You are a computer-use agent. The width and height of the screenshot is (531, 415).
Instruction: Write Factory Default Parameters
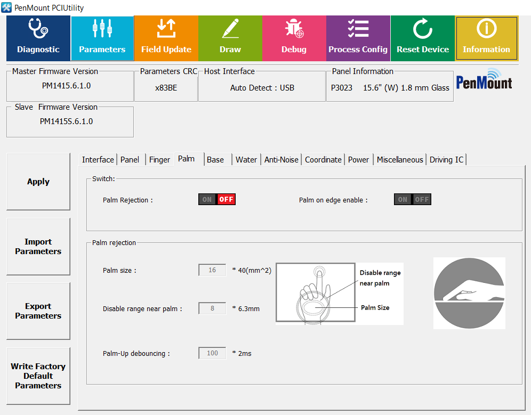tap(38, 376)
